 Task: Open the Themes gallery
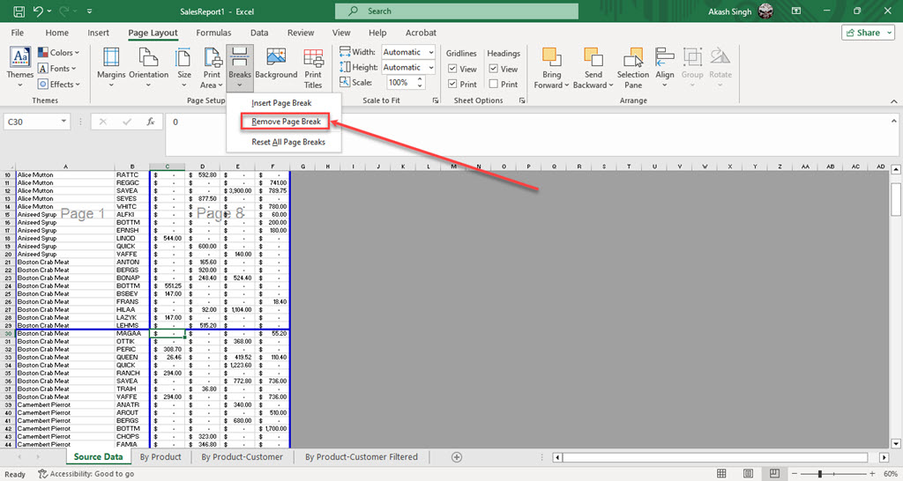(x=20, y=67)
